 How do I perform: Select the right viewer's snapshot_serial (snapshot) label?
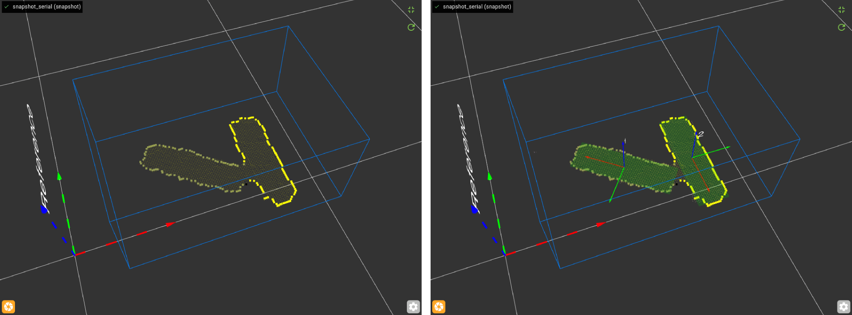pyautogui.click(x=477, y=7)
